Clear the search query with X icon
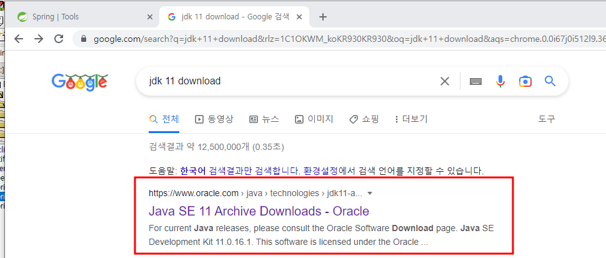 445,81
